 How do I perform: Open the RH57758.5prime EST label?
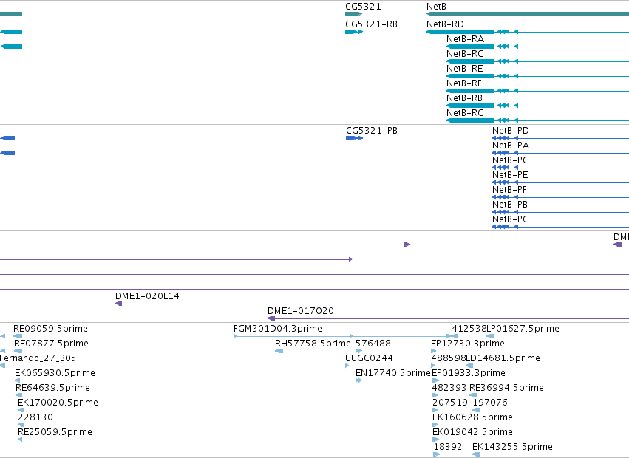tap(313, 343)
